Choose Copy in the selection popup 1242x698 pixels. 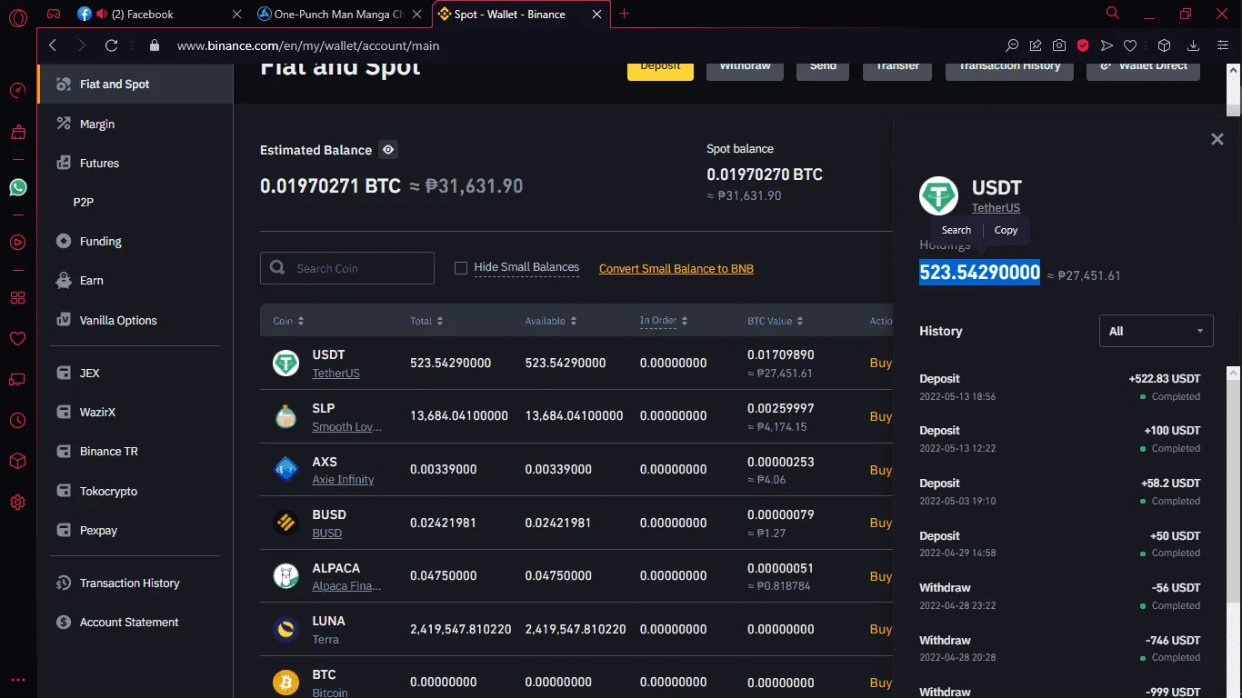coord(1006,230)
